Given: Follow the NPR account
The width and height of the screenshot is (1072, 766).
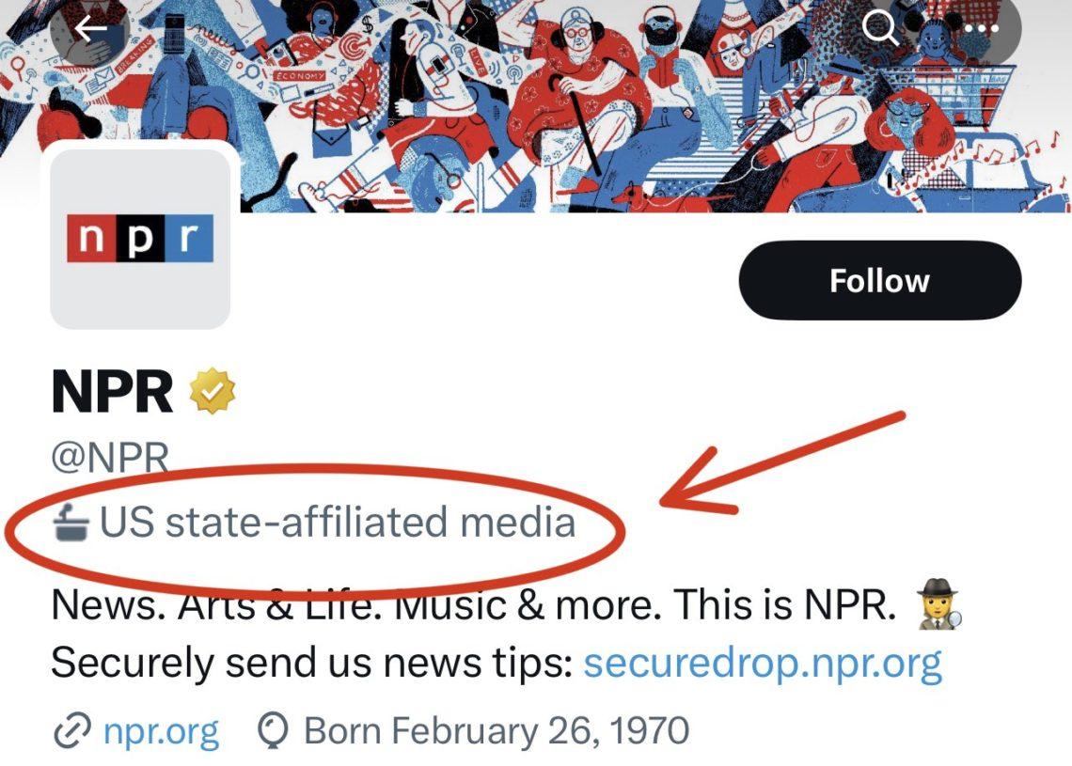Looking at the screenshot, I should coord(880,280).
